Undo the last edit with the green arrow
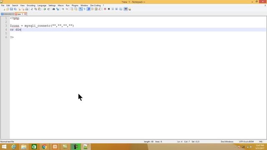The width and height of the screenshot is (267, 150). (x=45, y=9)
